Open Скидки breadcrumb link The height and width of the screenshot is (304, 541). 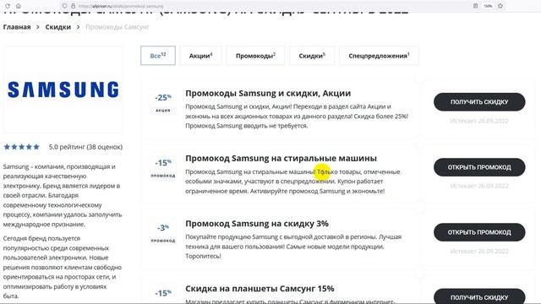(58, 27)
